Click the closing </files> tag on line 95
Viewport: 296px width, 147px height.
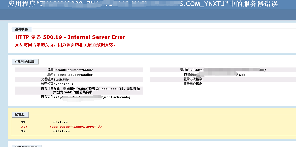[x=61, y=131]
